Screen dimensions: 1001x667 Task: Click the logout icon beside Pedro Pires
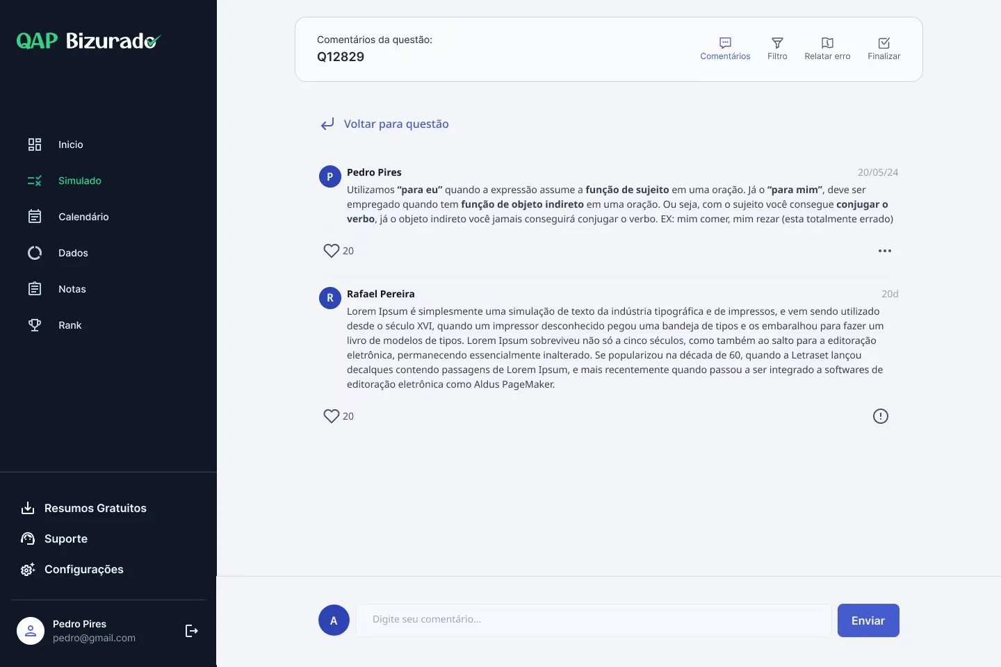192,631
